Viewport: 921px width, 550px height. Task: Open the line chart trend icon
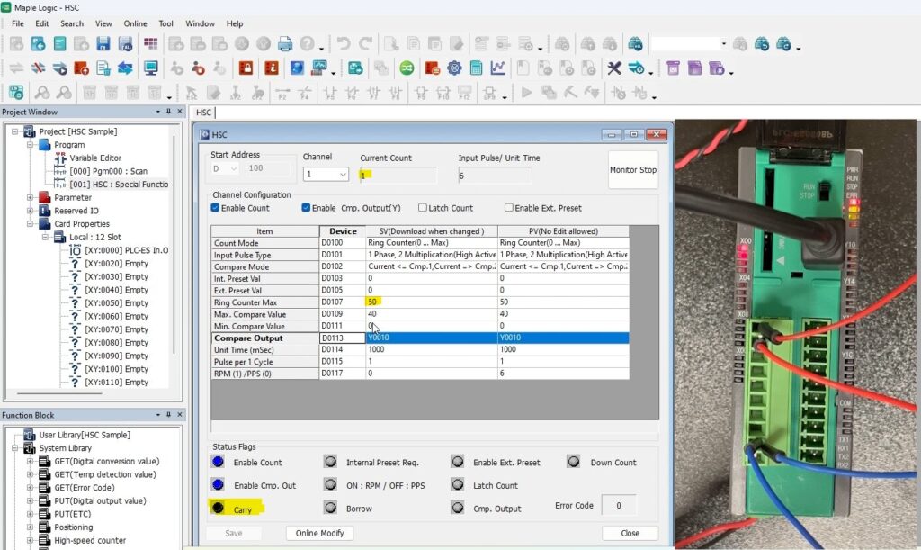click(498, 68)
